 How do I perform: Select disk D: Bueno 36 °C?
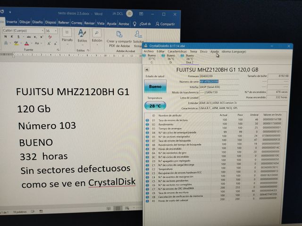click(169, 59)
